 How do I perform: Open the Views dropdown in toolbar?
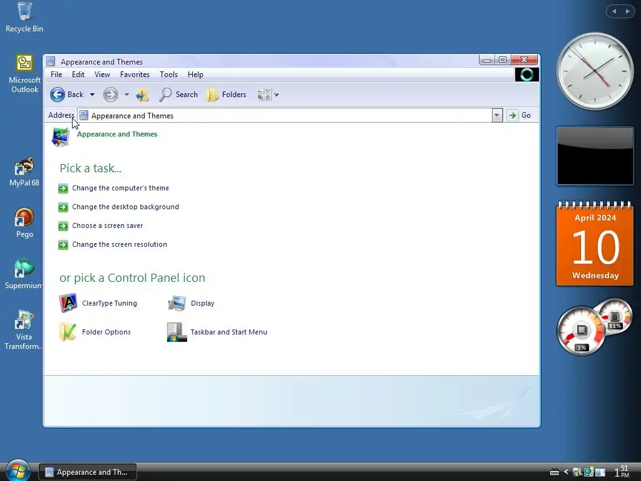(268, 95)
